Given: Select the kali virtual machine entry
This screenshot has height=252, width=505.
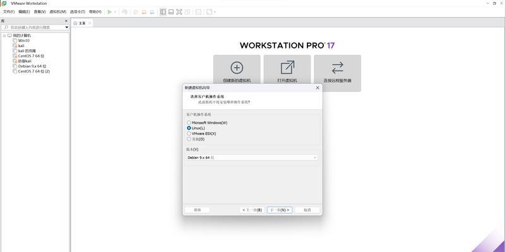Looking at the screenshot, I should (x=21, y=45).
